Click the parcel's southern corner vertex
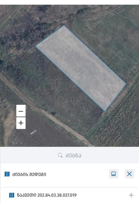 click(105, 111)
